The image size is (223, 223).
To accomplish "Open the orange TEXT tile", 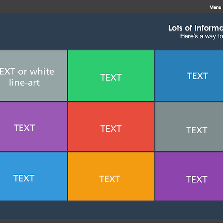I will point(111,176).
